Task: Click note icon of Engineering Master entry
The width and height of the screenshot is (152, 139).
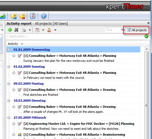Action: click(x=20, y=124)
